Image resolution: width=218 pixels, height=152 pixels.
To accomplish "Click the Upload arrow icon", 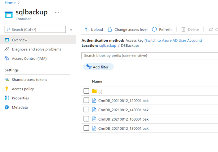I will [x=86, y=29].
